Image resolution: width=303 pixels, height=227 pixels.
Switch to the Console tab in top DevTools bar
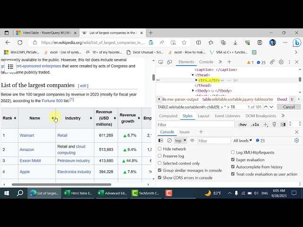point(206,62)
